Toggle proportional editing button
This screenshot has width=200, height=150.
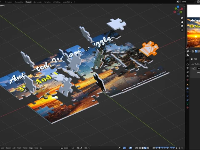click(86, 148)
